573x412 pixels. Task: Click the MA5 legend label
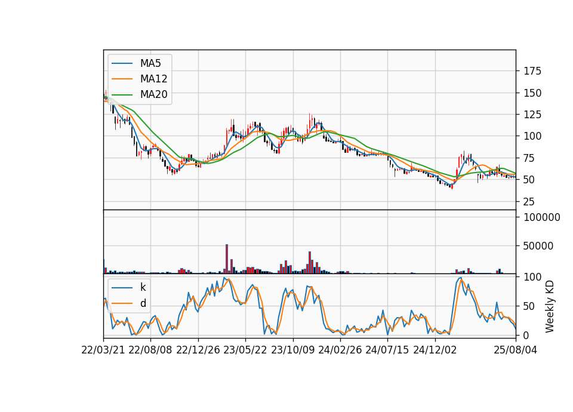click(x=150, y=63)
